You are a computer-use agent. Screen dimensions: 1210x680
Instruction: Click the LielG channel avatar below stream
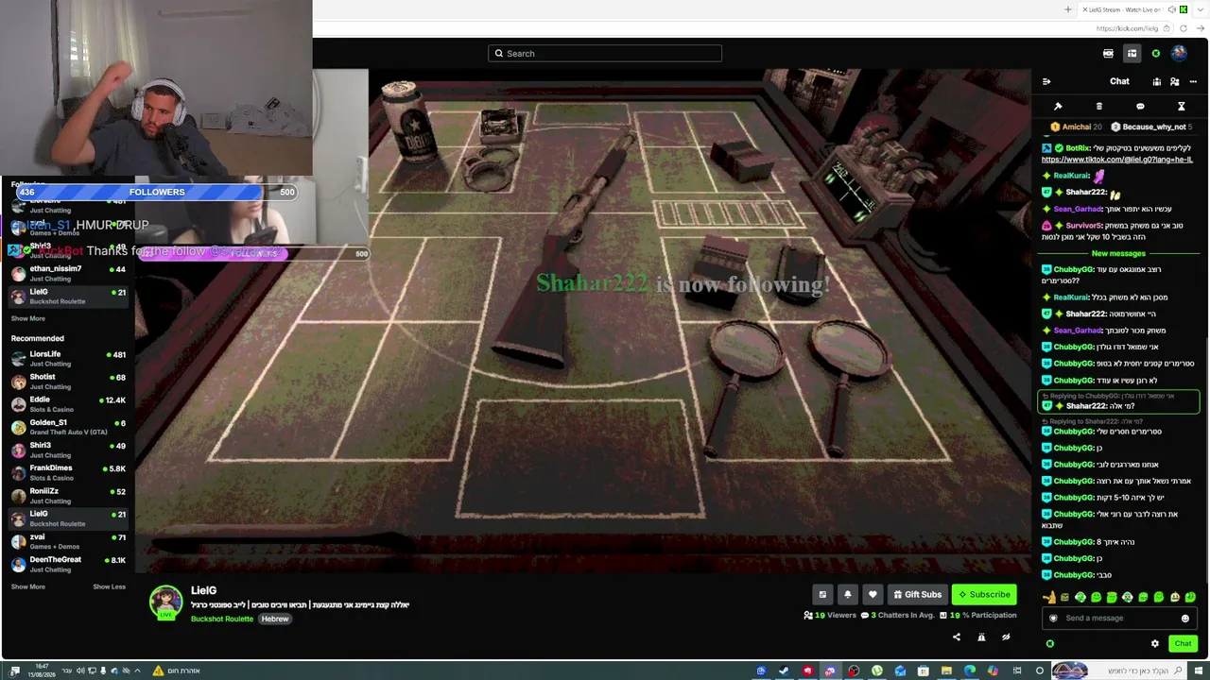click(x=165, y=602)
